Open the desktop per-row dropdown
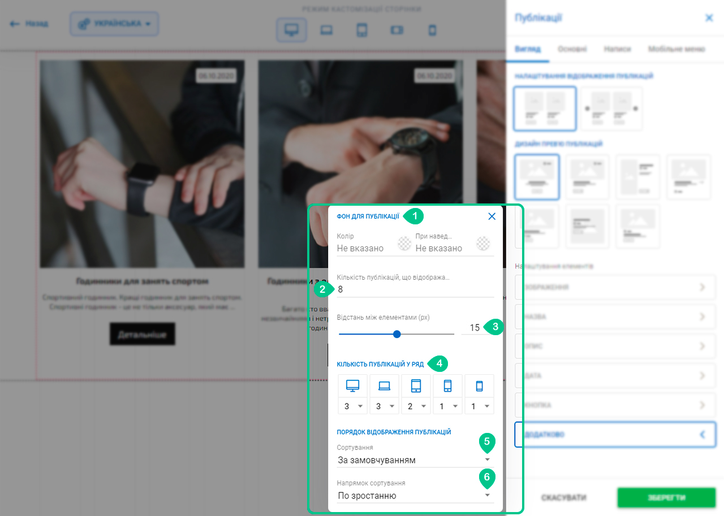Viewport: 724px width, 516px height. (352, 406)
